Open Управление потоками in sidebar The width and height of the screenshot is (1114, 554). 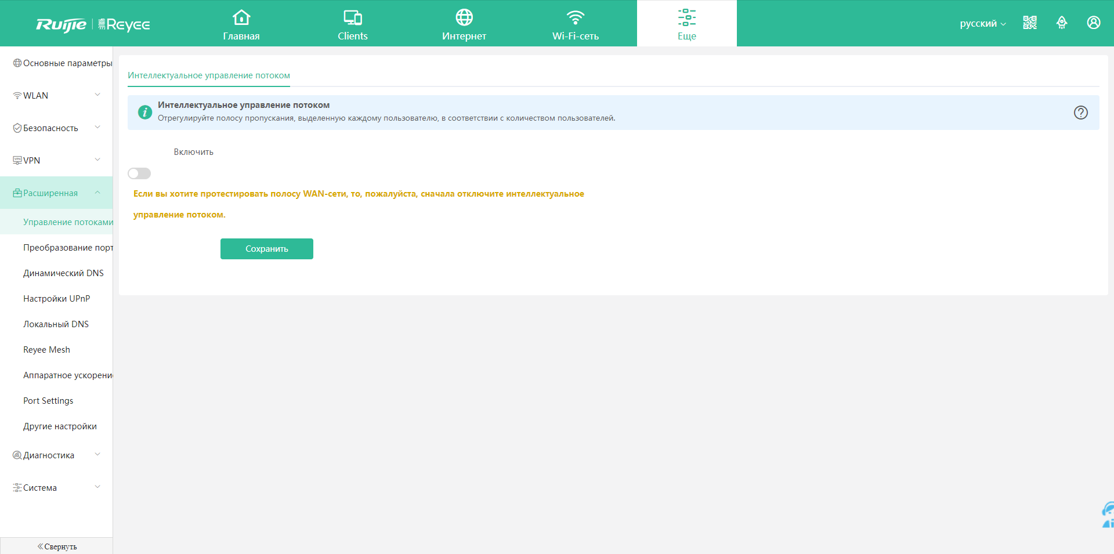tap(56, 222)
